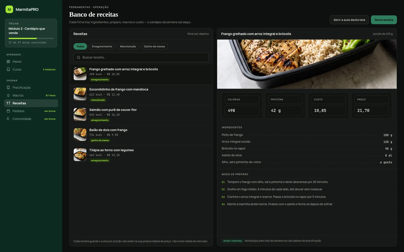Click the large grilled chicken dish photo
This screenshot has width=404, height=252.
pos(307,64)
